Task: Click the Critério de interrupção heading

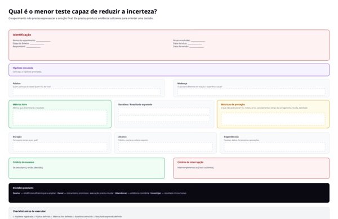Action: (190, 162)
